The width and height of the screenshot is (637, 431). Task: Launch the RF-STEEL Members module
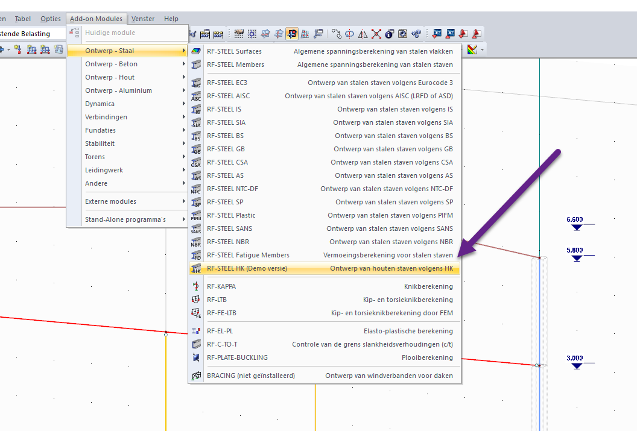pyautogui.click(x=325, y=64)
